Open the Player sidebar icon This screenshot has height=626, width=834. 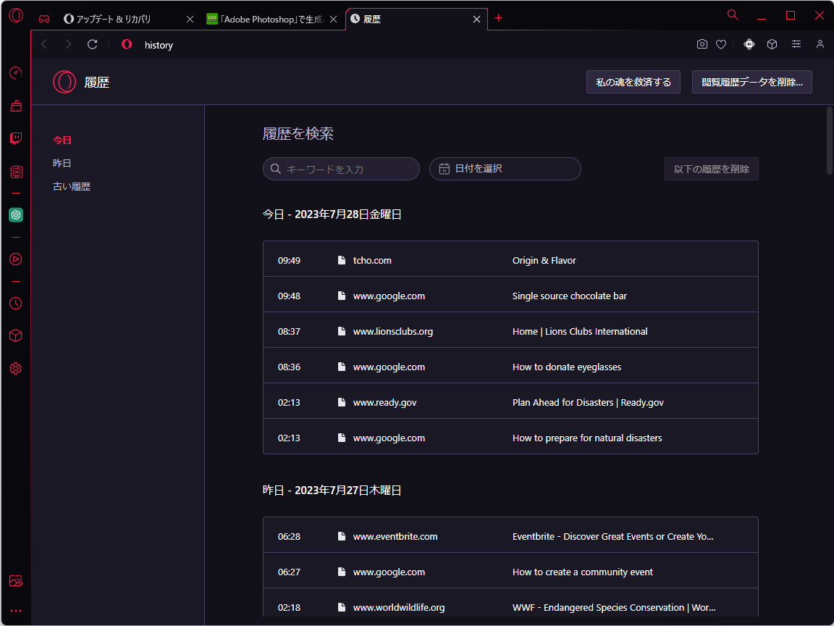(16, 259)
